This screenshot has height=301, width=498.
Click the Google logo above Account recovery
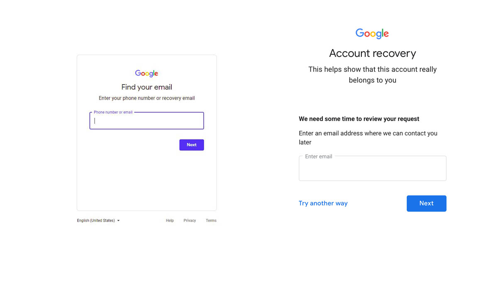click(372, 34)
